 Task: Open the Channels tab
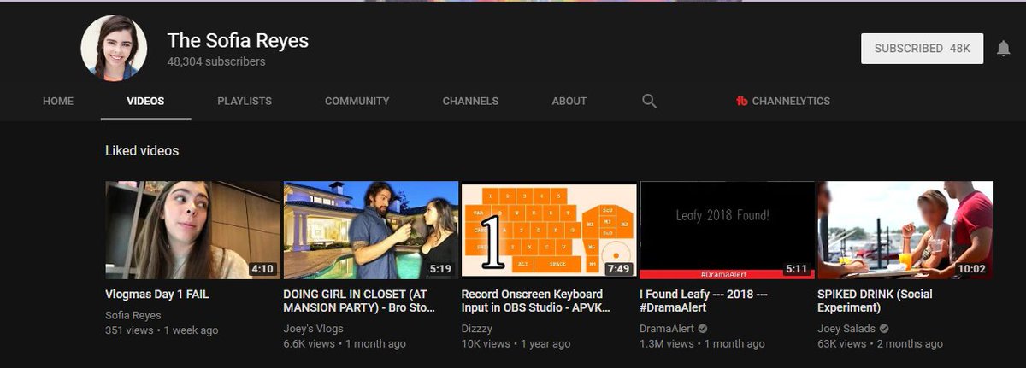coord(470,101)
